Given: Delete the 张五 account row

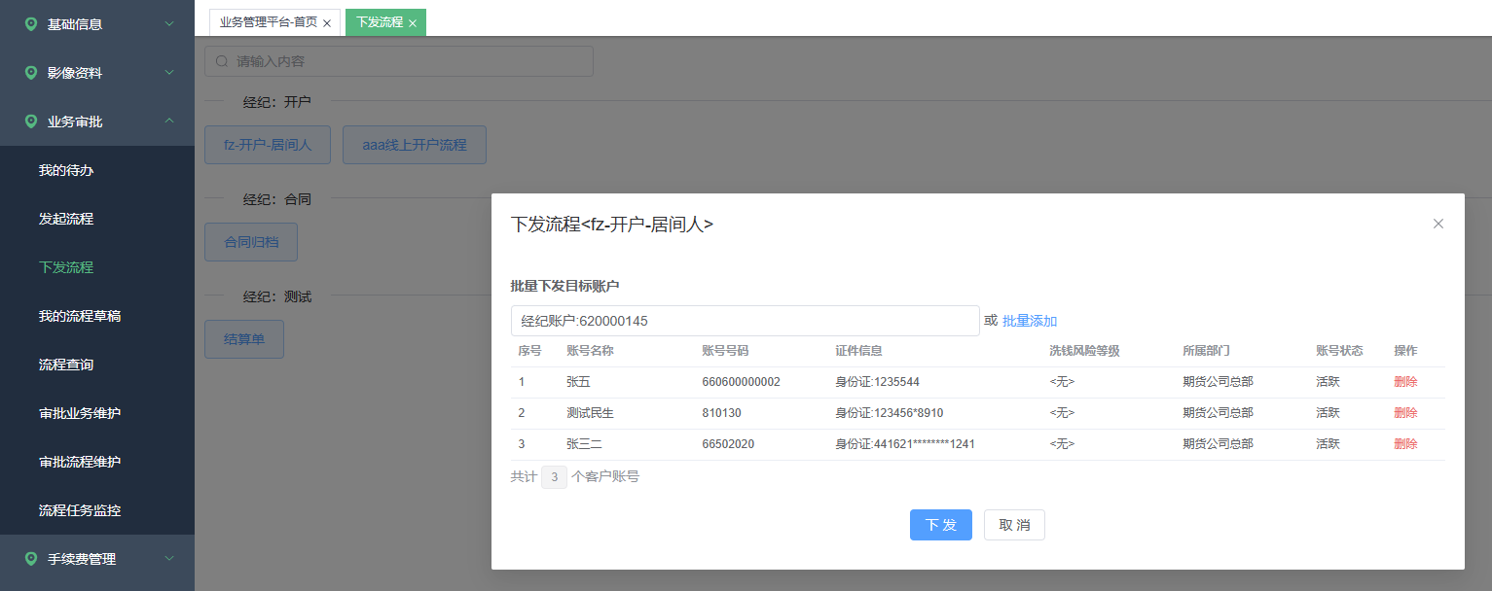Looking at the screenshot, I should [1405, 382].
